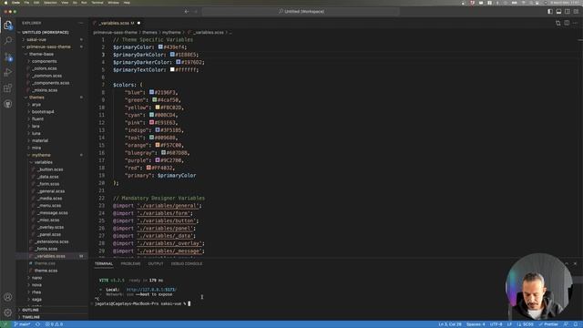Image resolution: width=583 pixels, height=328 pixels.
Task: Click Ln 3, Col 28 cursor position
Action: coord(450,324)
